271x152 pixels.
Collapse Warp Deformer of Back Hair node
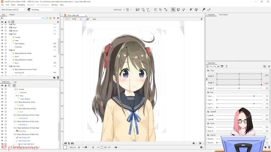click(x=14, y=134)
